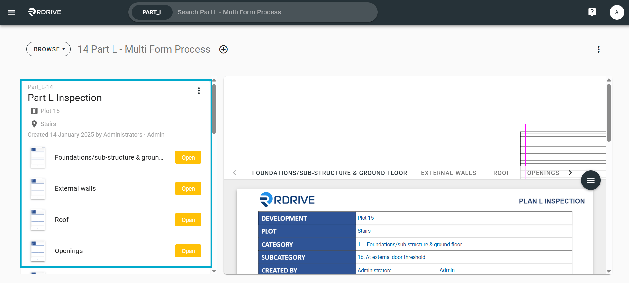This screenshot has height=283, width=629.
Task: Click right panel scroll down arrow
Action: 609,271
